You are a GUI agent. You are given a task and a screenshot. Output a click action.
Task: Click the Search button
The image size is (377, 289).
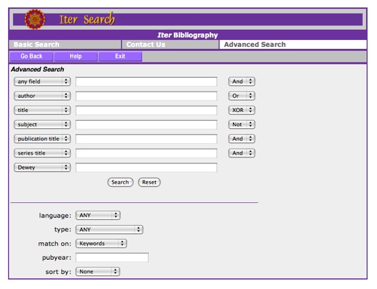click(120, 182)
